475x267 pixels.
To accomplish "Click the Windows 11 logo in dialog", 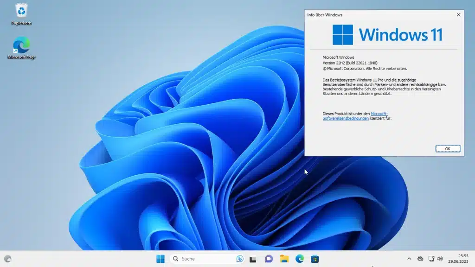I will 387,34.
